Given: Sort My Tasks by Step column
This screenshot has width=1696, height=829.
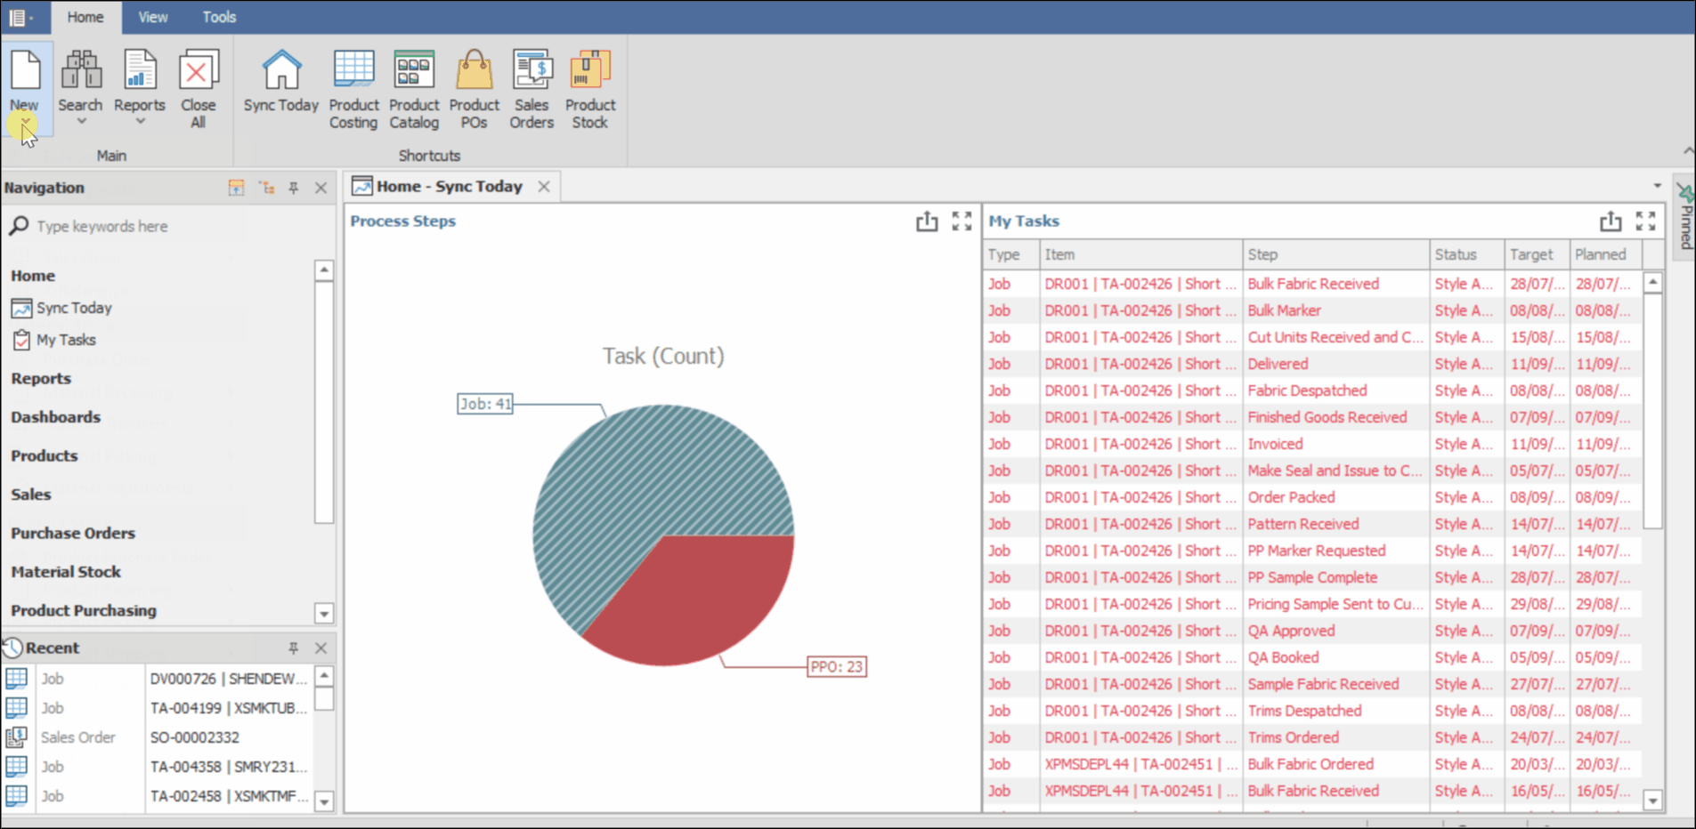Looking at the screenshot, I should point(1335,254).
